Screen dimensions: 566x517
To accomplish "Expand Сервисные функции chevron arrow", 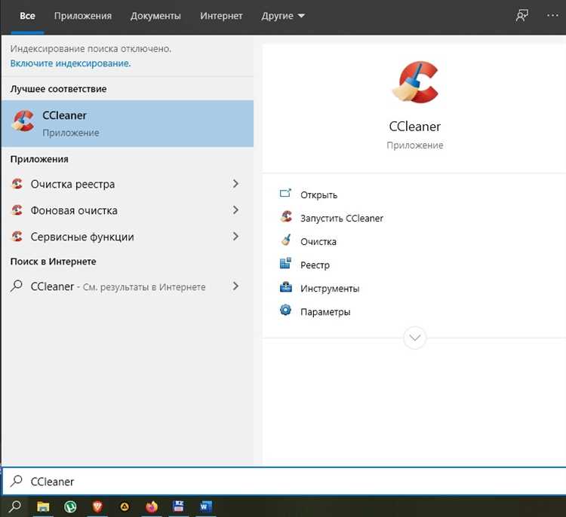I will coord(235,237).
